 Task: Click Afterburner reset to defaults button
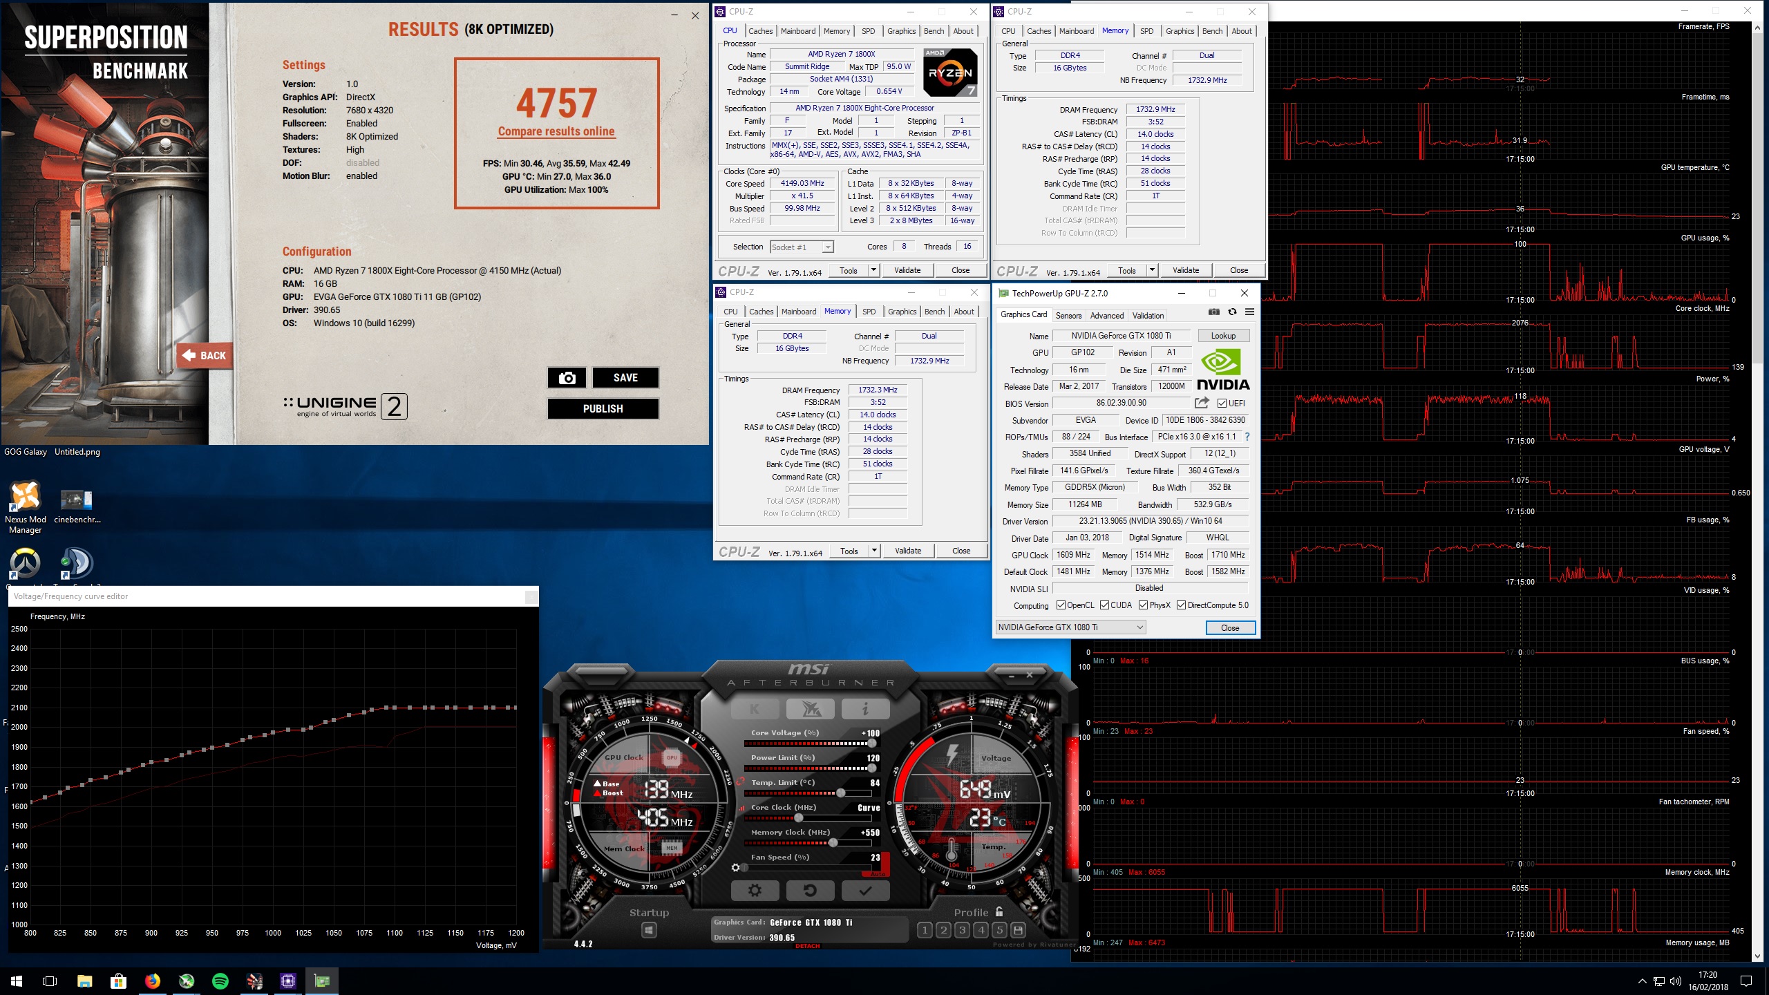coord(810,891)
